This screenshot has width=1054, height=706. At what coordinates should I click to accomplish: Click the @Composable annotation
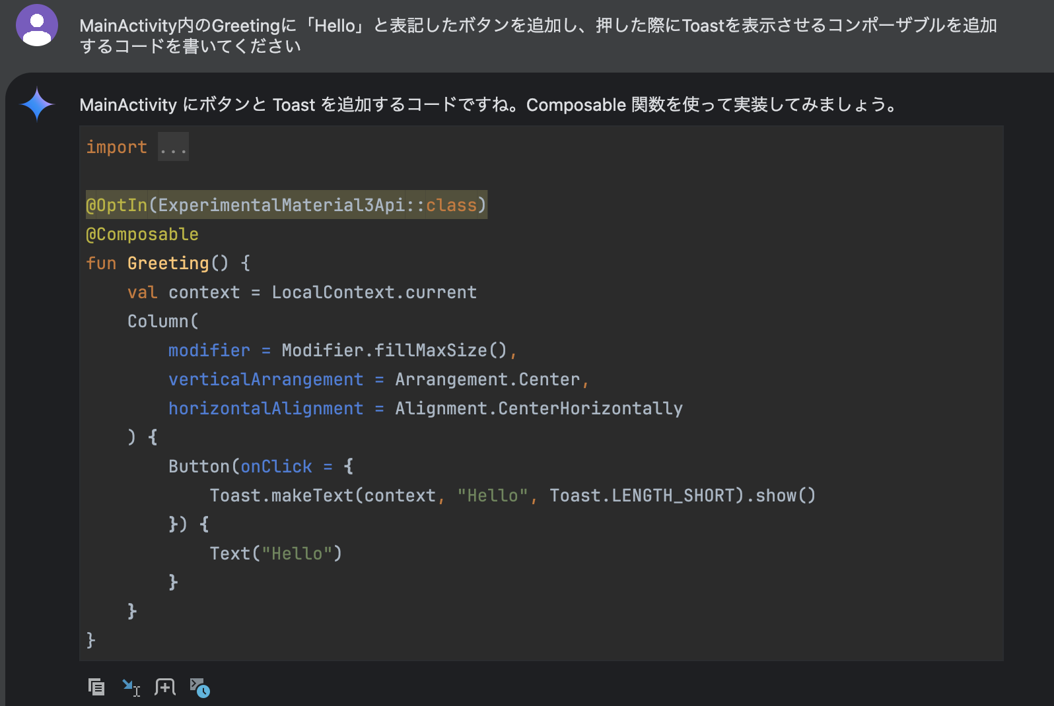142,234
